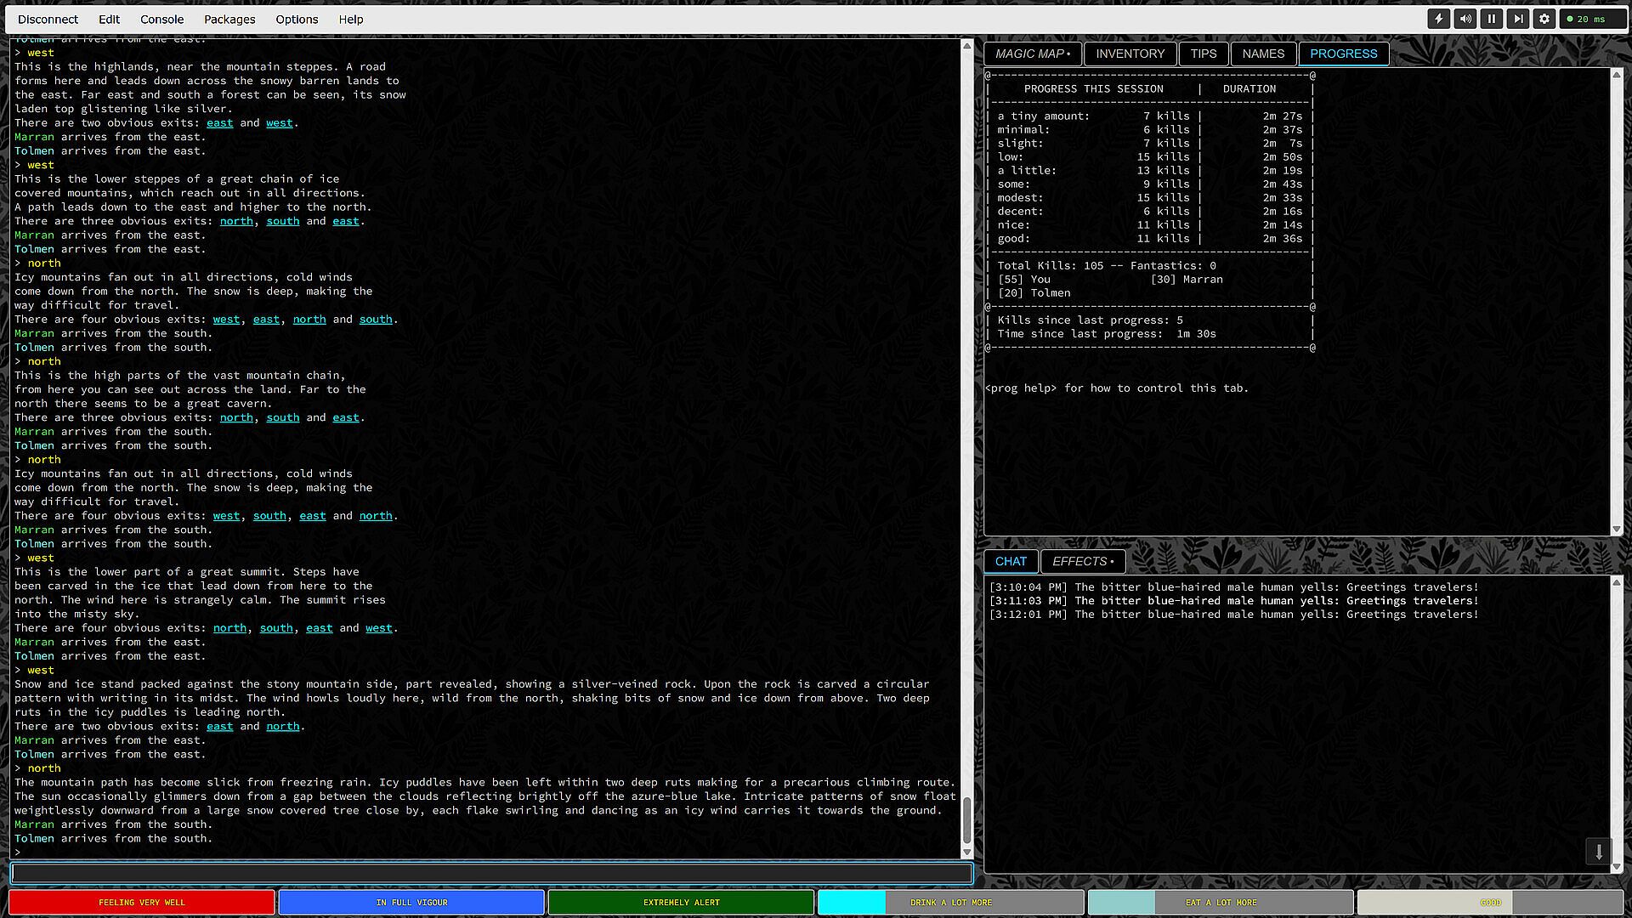The height and width of the screenshot is (918, 1632).
Task: Open the Packages menu
Action: pyautogui.click(x=229, y=19)
